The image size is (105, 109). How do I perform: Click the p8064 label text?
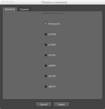[x=52, y=66]
